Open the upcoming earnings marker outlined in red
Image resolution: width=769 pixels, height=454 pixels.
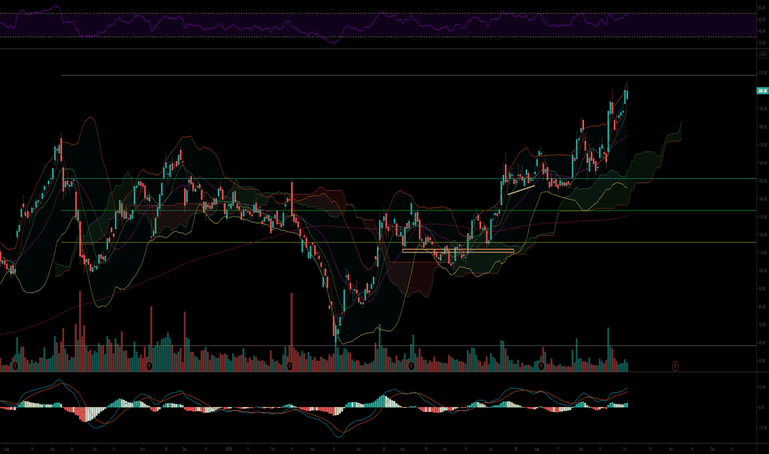pos(675,366)
